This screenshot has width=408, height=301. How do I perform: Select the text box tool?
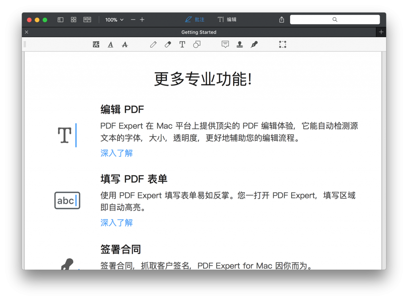point(182,45)
